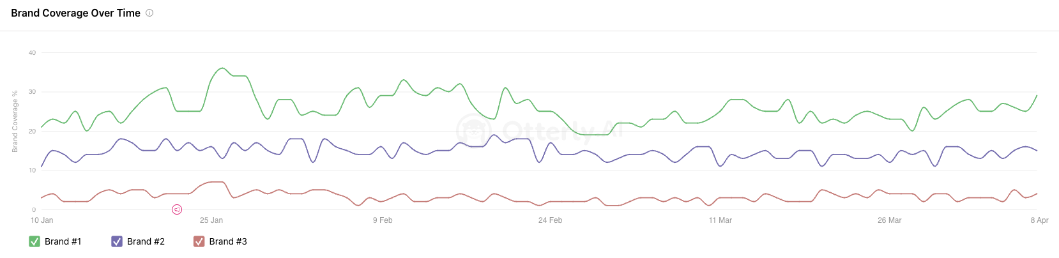Click the 11 Mar date label
The image size is (1059, 258).
click(x=720, y=220)
